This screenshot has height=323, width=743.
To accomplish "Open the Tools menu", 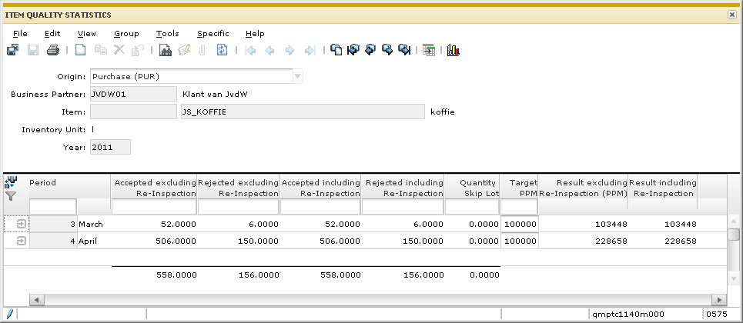I will point(167,34).
